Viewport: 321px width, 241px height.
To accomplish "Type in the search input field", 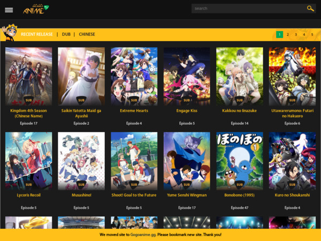I will (x=247, y=9).
